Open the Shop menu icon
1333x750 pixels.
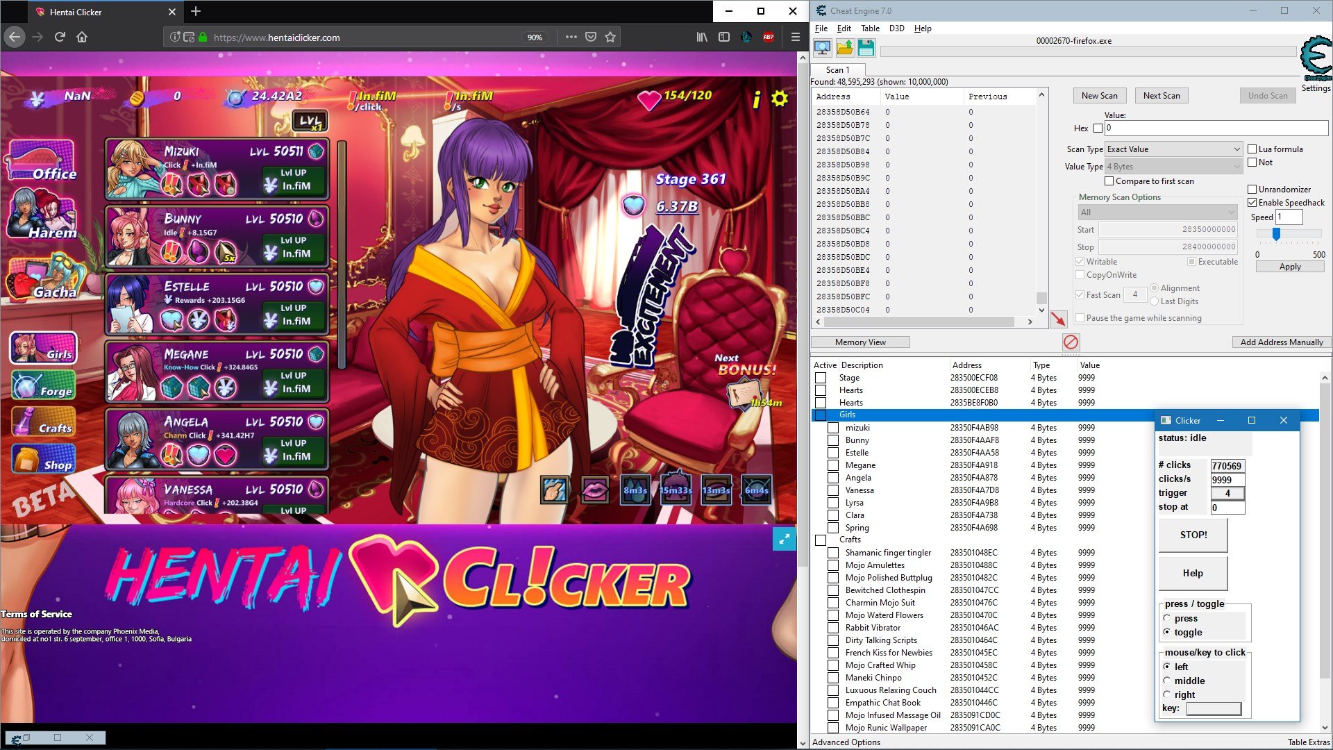coord(43,459)
